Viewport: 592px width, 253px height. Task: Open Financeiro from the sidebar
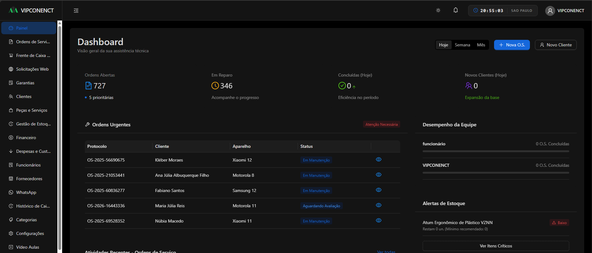29,138
